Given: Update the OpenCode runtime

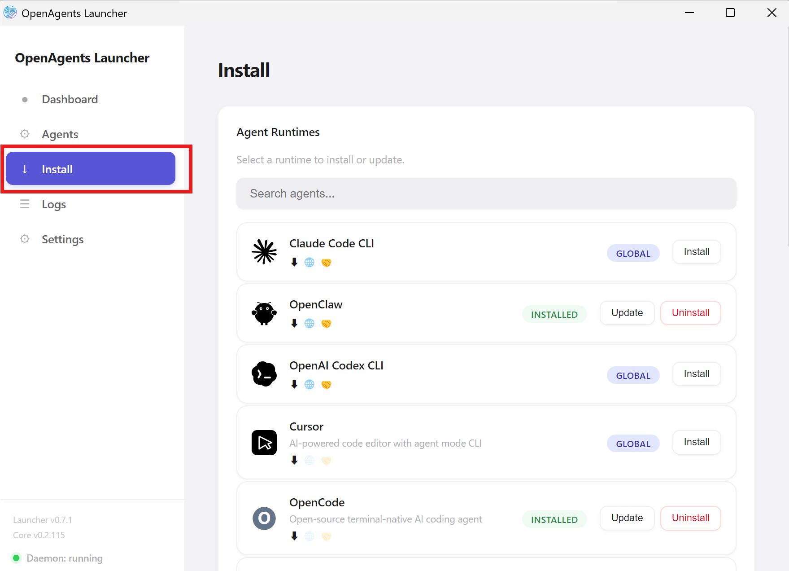Looking at the screenshot, I should pyautogui.click(x=627, y=518).
